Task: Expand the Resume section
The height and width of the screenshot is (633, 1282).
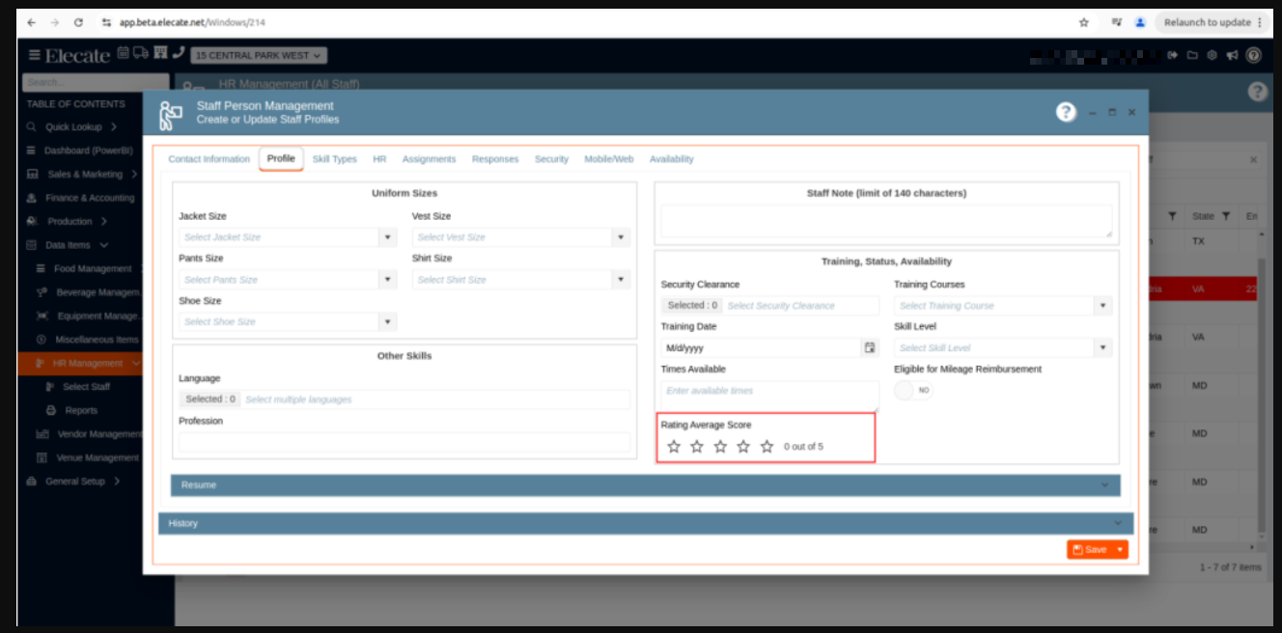Action: [x=645, y=484]
